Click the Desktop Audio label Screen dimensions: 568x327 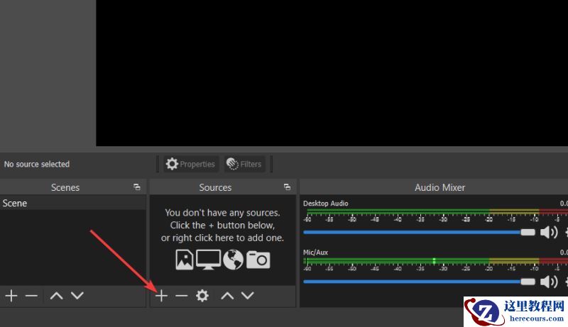(326, 204)
